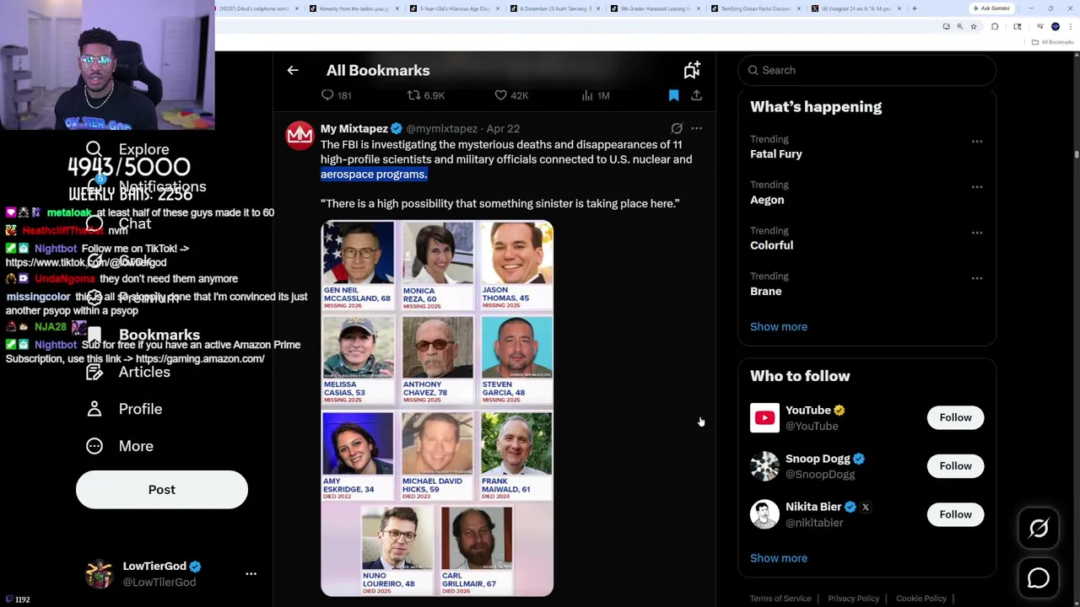Remove bookmark with the blue bookmark icon

[673, 95]
